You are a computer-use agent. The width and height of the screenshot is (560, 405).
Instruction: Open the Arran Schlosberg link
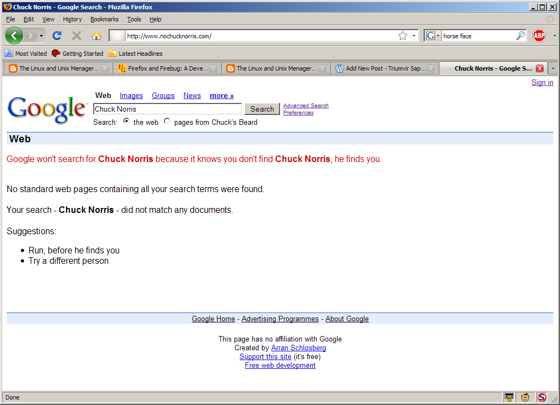click(x=299, y=348)
